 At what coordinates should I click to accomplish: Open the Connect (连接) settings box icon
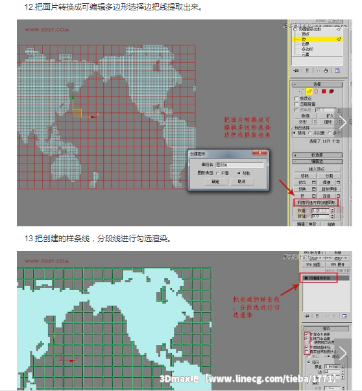pos(338,196)
